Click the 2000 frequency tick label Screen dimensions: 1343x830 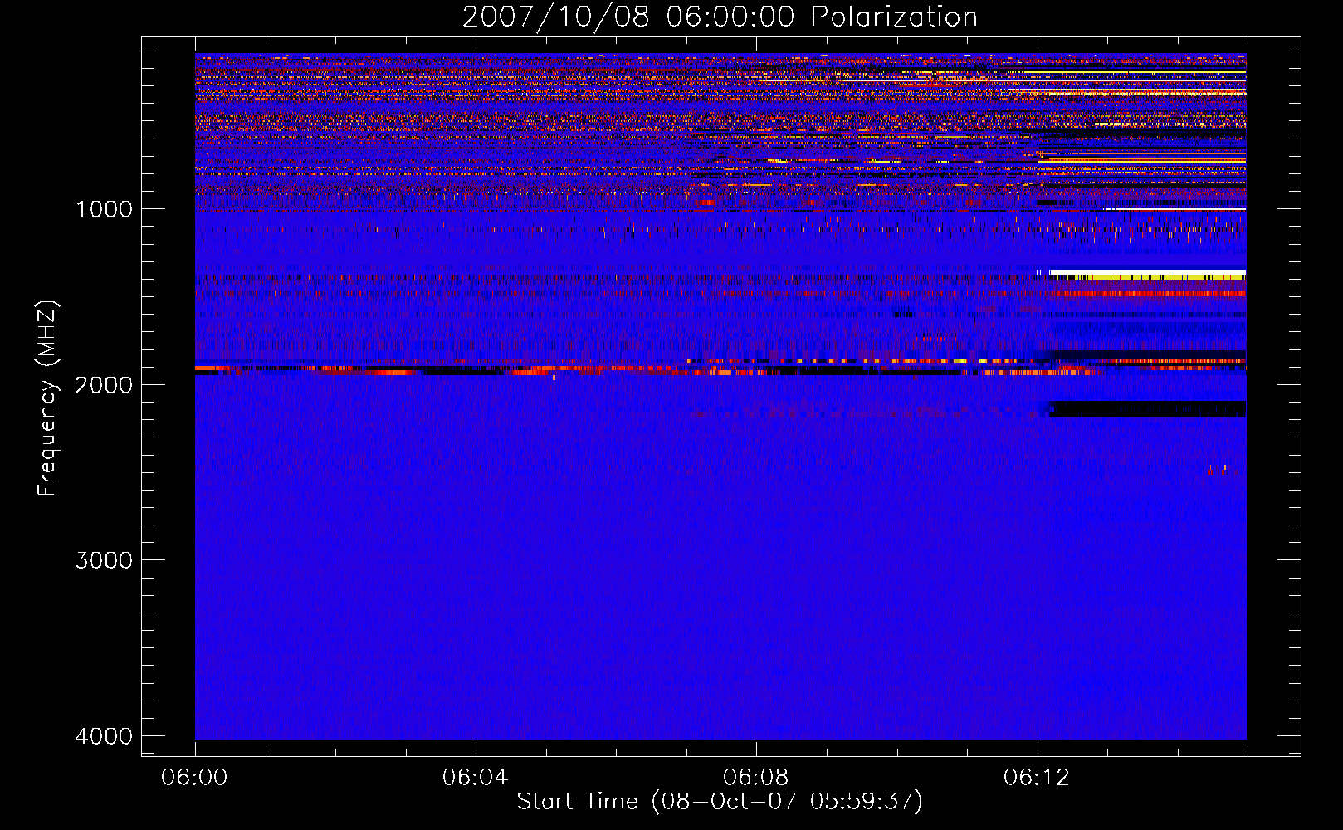104,385
